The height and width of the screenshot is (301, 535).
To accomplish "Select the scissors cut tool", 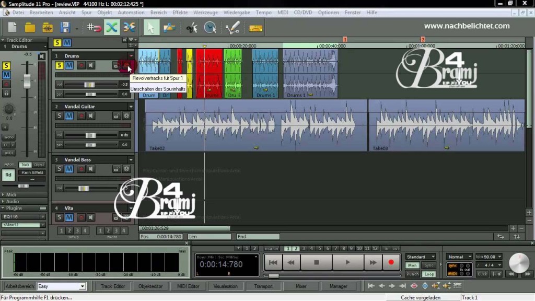I will [x=192, y=27].
